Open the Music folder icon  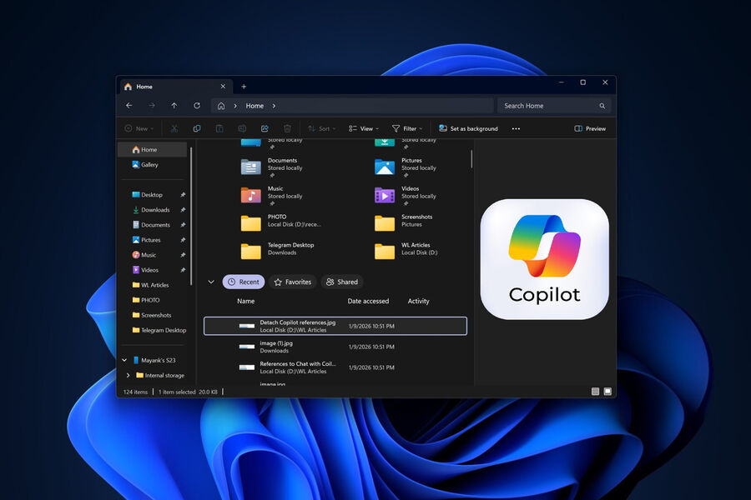click(250, 194)
